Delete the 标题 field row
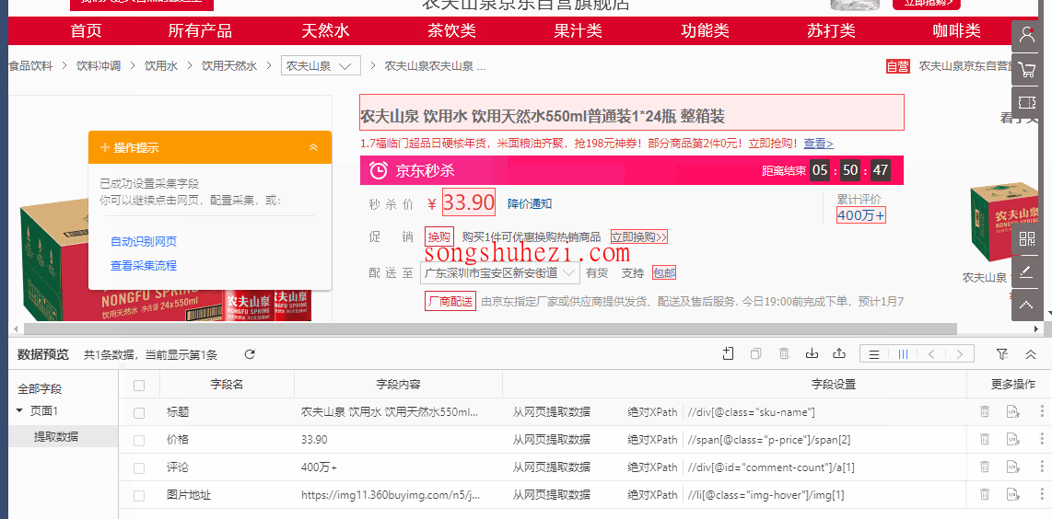1052x519 pixels. 984,411
